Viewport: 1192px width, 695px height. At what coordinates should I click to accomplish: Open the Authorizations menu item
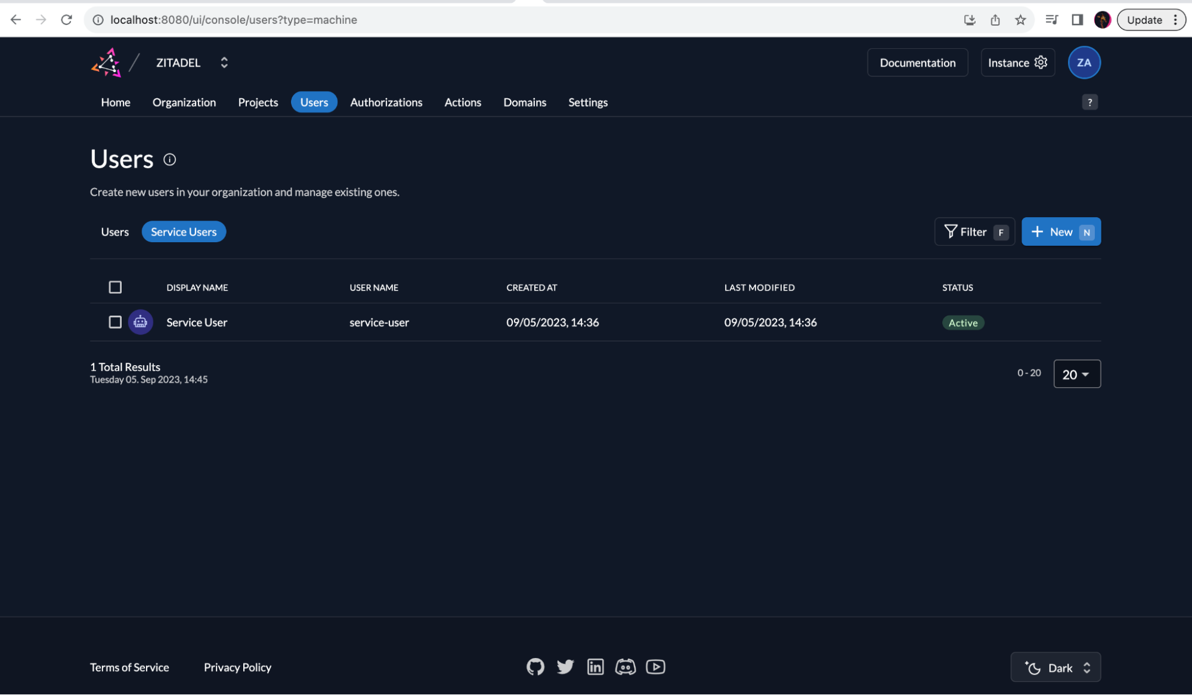click(x=386, y=102)
